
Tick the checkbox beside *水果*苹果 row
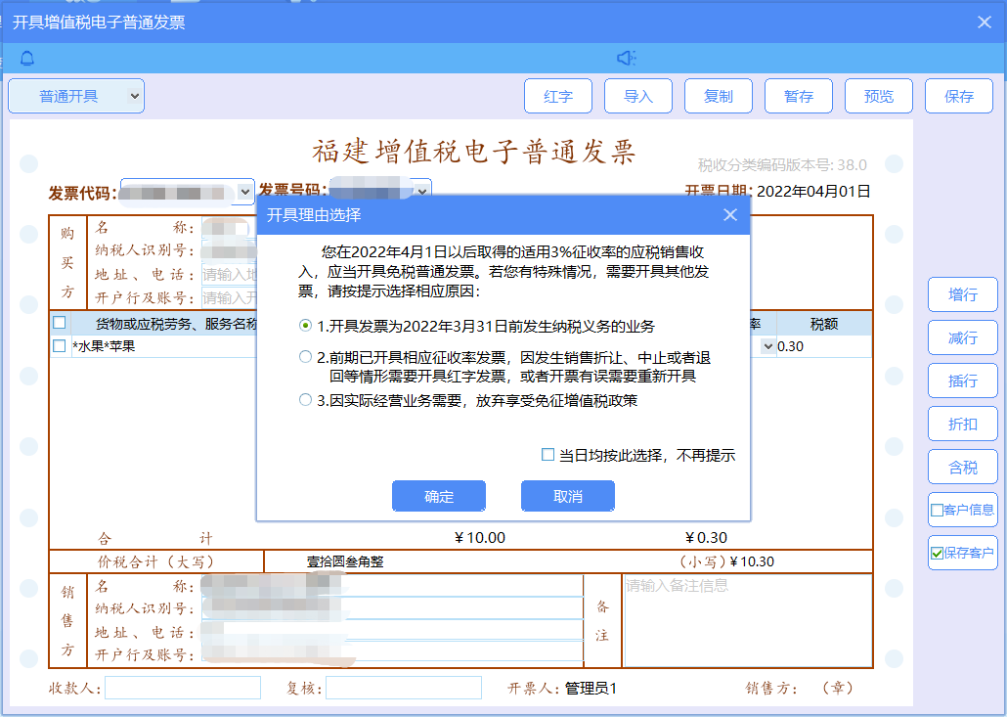point(60,346)
